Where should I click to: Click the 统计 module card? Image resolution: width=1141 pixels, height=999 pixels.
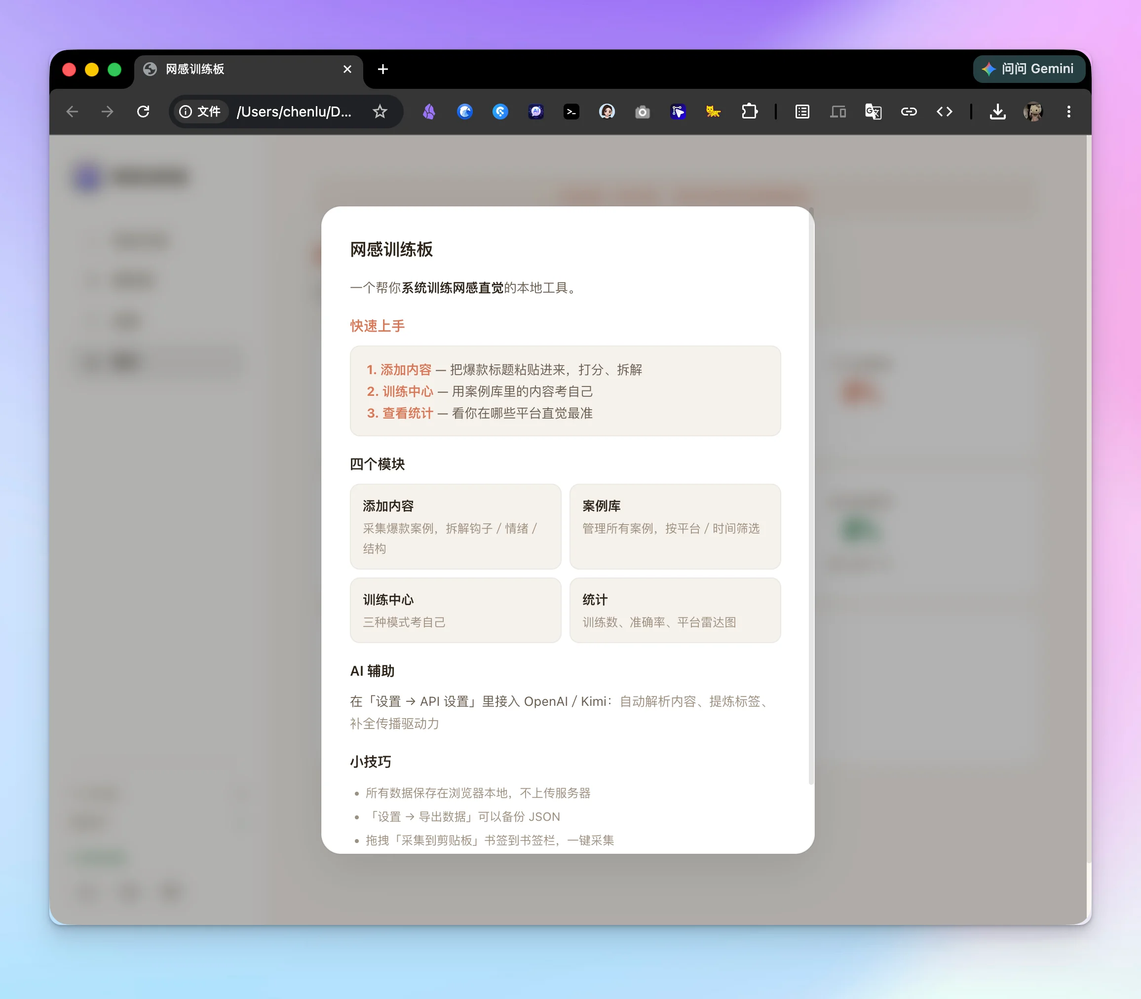point(675,610)
